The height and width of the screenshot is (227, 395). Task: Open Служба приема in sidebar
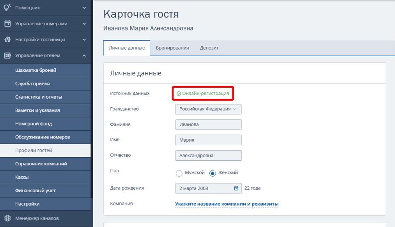pyautogui.click(x=45, y=83)
